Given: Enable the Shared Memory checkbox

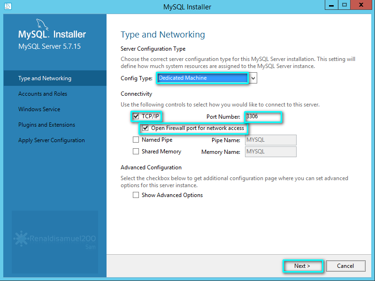Looking at the screenshot, I should click(136, 151).
